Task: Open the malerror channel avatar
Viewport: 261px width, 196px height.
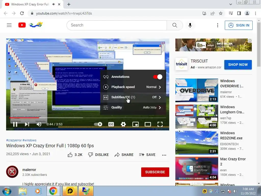Action: point(12,172)
